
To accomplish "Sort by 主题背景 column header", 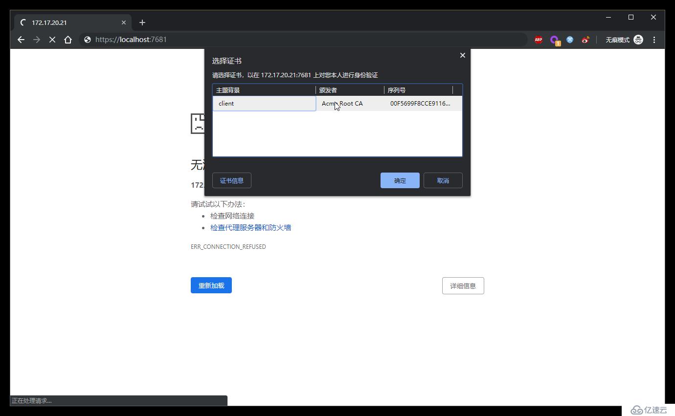I will [x=264, y=90].
